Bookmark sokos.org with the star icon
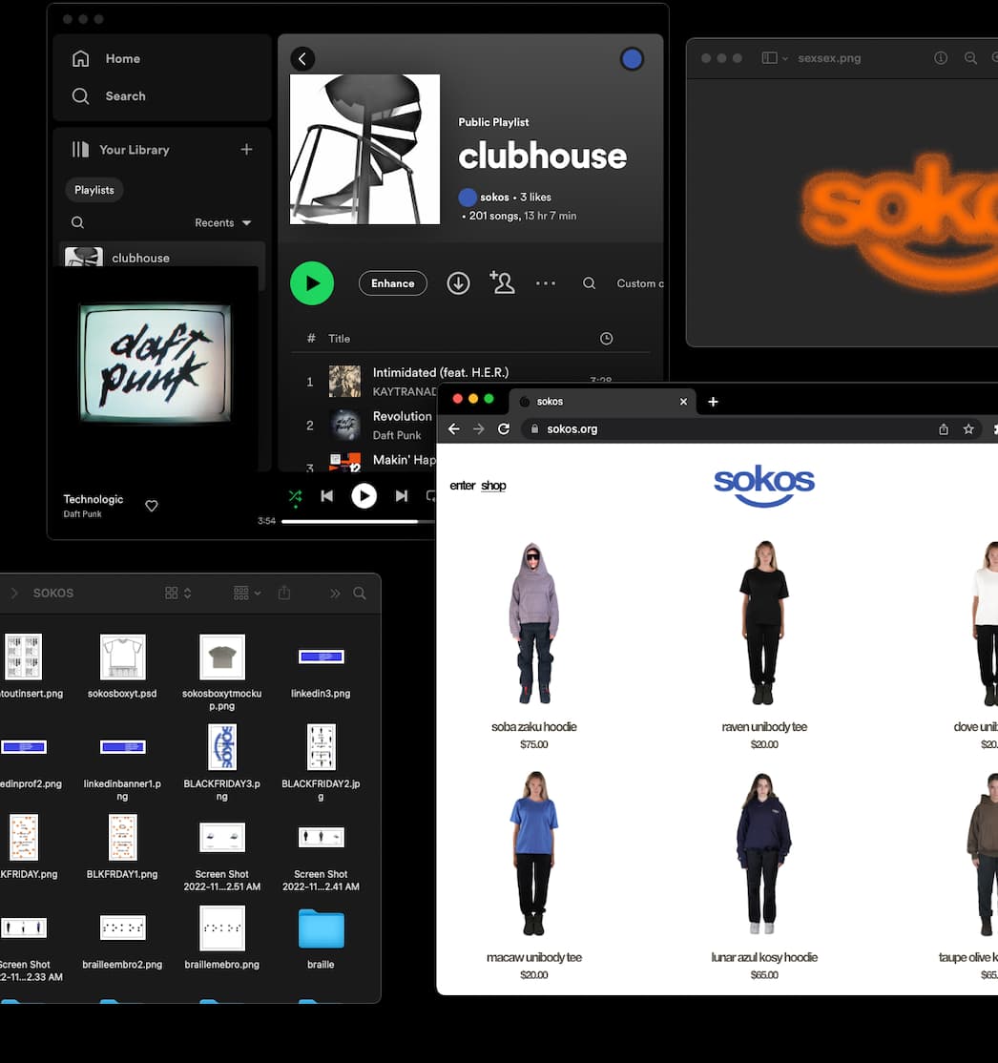Image resolution: width=998 pixels, height=1063 pixels. pyautogui.click(x=968, y=429)
